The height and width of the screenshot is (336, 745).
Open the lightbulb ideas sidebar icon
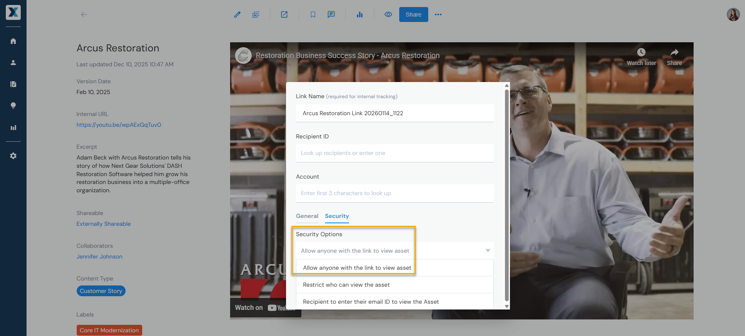point(13,106)
